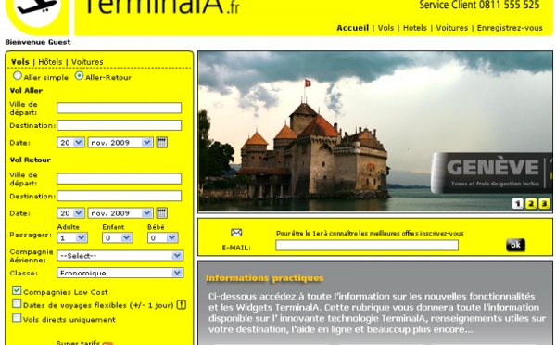The height and width of the screenshot is (345, 556).
Task: Show slide 3 of the banner
Action: point(544,203)
